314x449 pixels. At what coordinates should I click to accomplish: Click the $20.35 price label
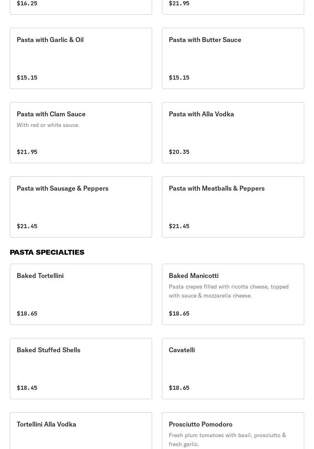179,152
